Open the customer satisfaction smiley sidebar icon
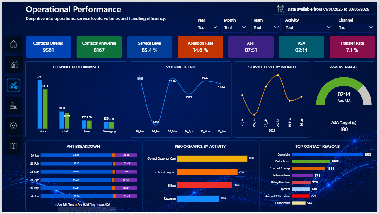Image resolution: width=379 pixels, height=214 pixels. click(13, 126)
